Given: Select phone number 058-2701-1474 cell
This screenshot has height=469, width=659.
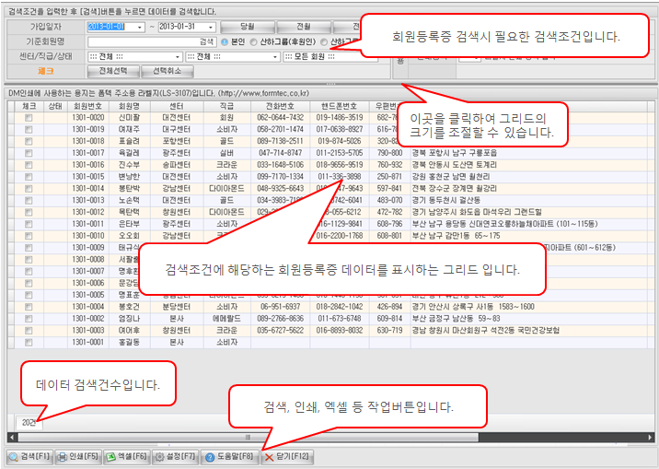Looking at the screenshot, I should [280, 130].
